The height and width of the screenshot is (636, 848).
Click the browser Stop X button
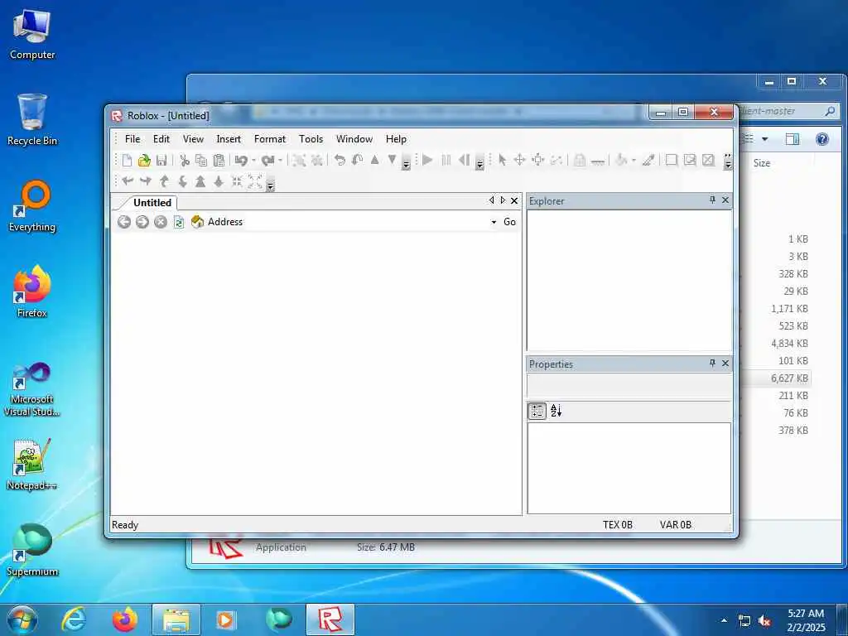click(x=161, y=222)
